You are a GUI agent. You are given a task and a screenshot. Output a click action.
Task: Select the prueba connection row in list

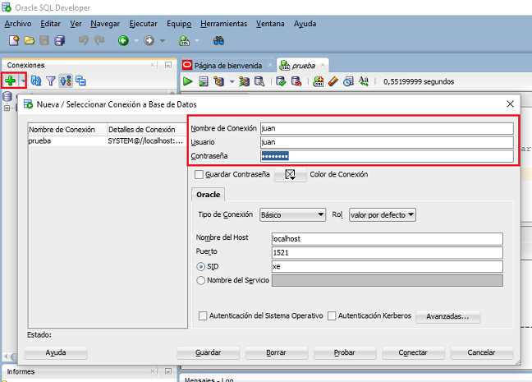coord(108,141)
